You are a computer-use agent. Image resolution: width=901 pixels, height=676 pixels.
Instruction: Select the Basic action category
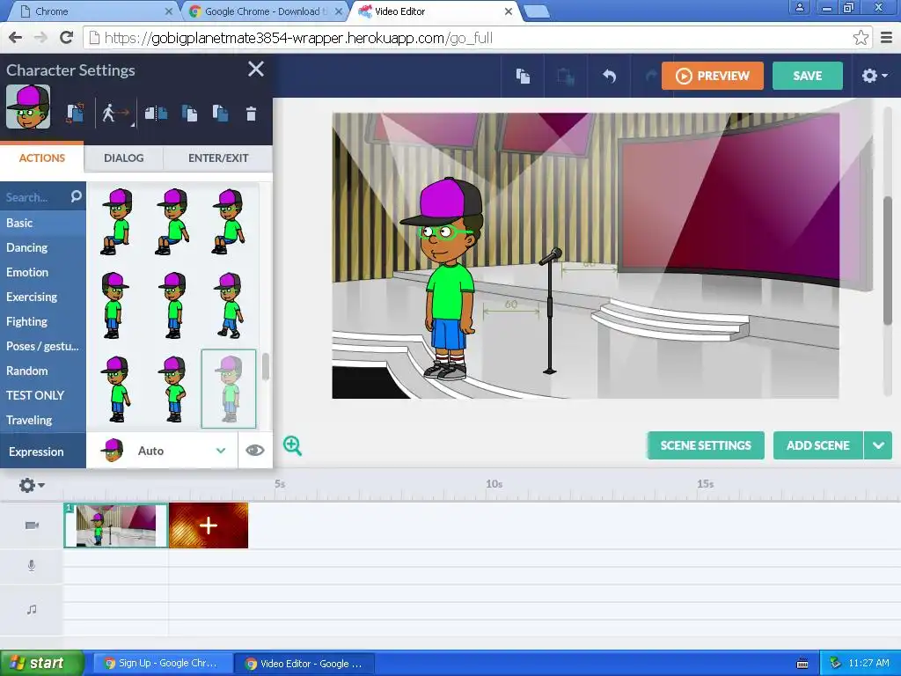tap(43, 223)
